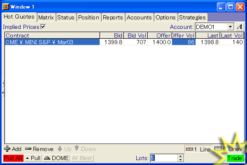
Task: Click the Lots input field
Action: (164, 158)
